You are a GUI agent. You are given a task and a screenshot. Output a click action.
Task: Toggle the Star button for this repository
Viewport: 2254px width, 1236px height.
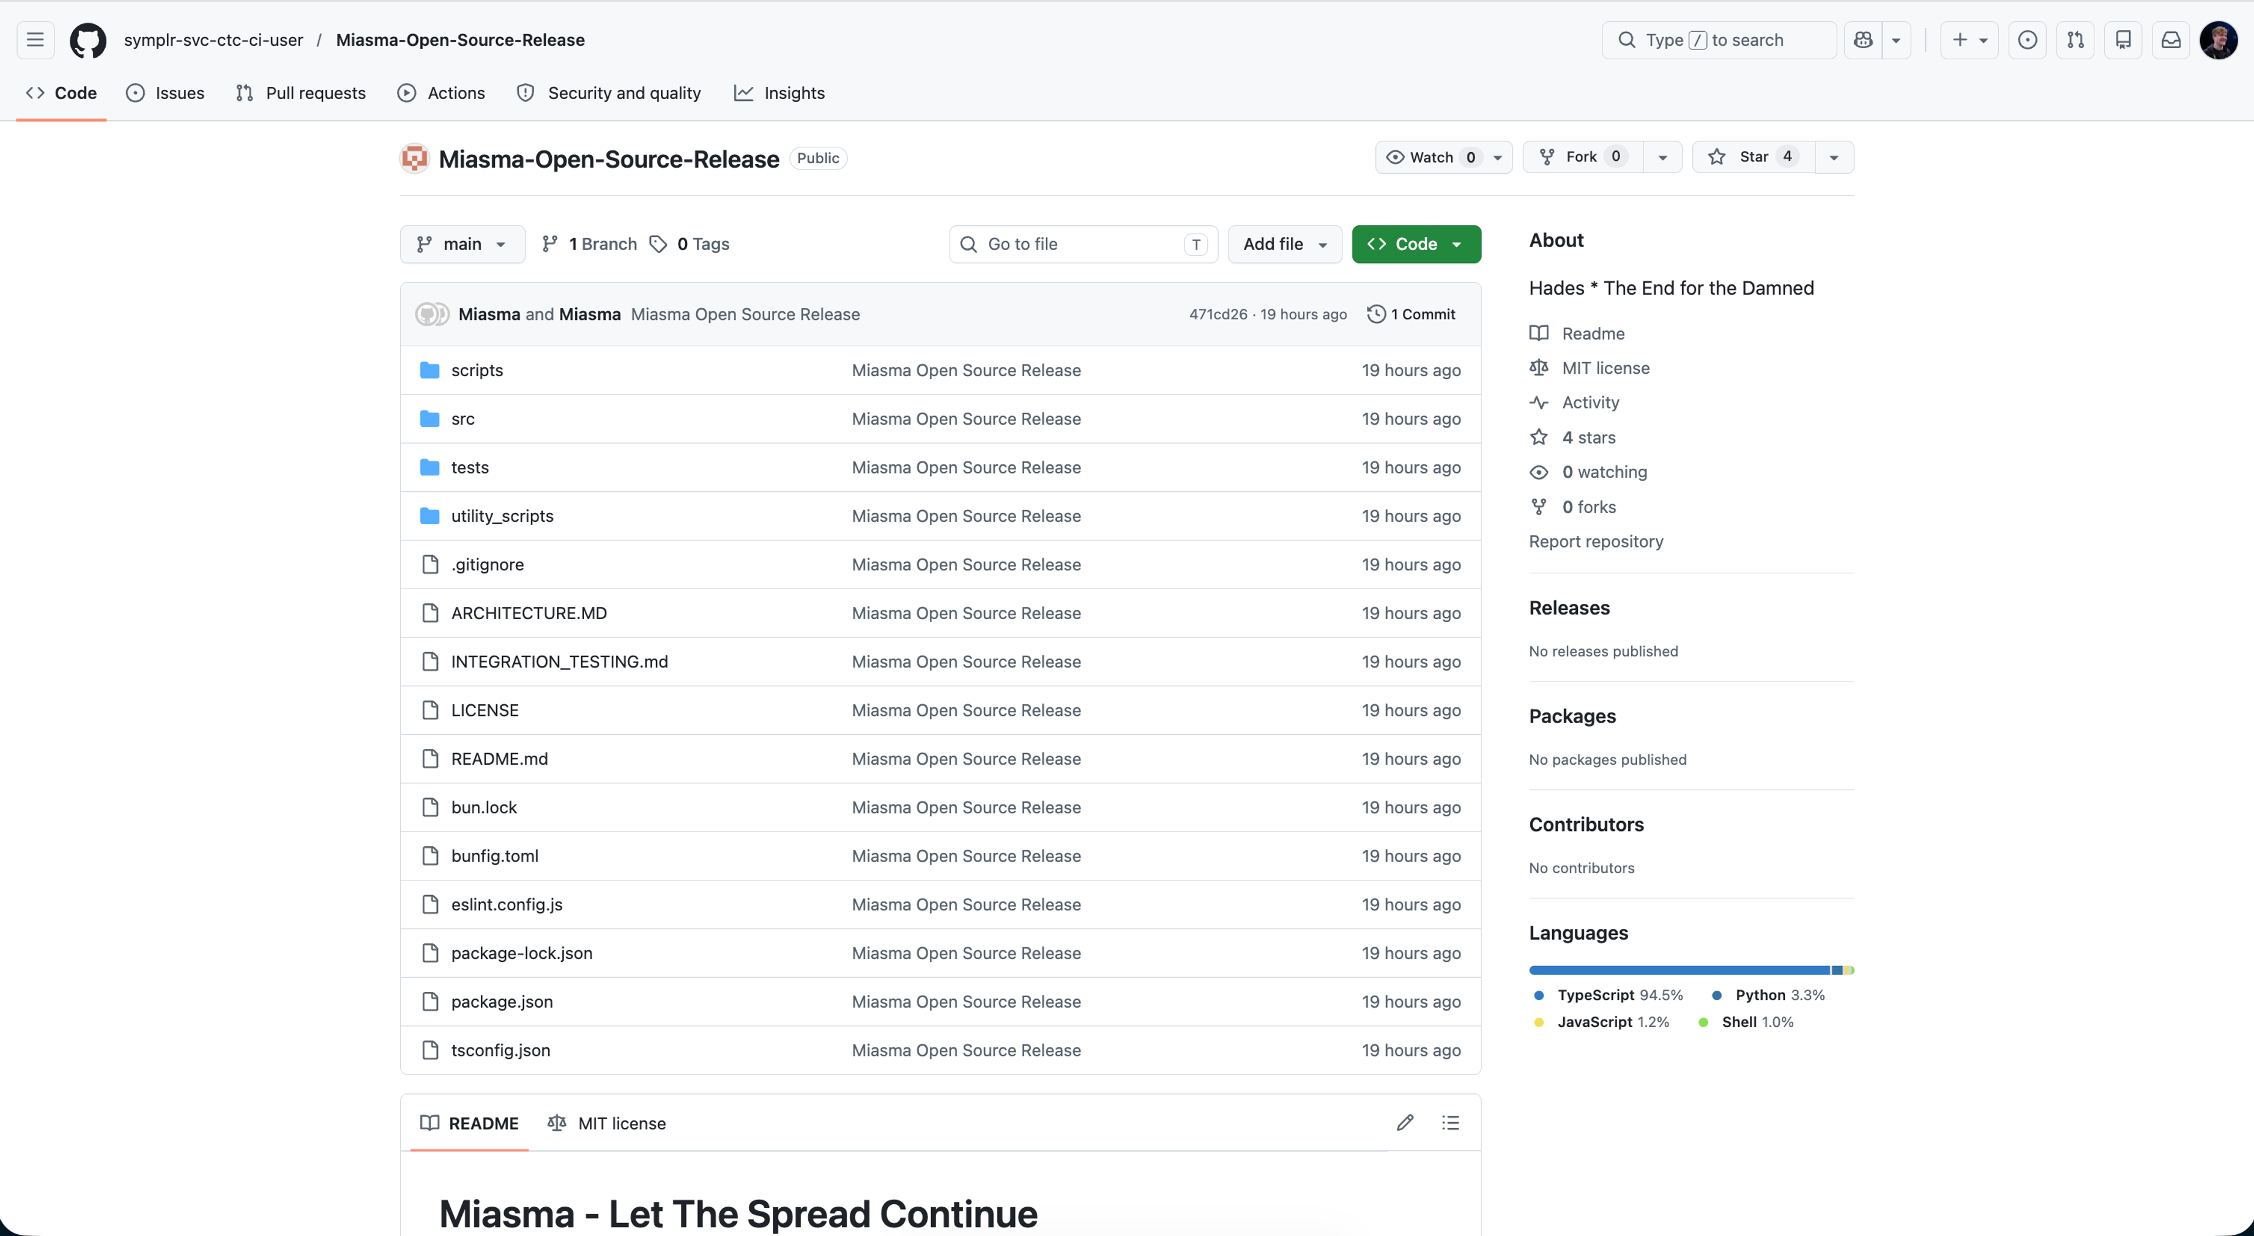(1753, 157)
